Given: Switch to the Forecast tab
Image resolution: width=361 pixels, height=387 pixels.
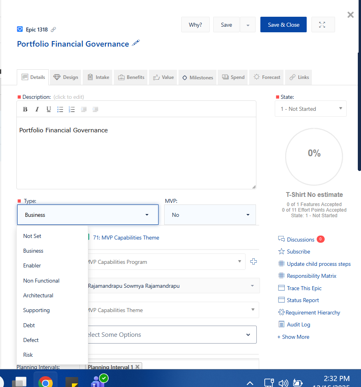Looking at the screenshot, I should tap(266, 77).
